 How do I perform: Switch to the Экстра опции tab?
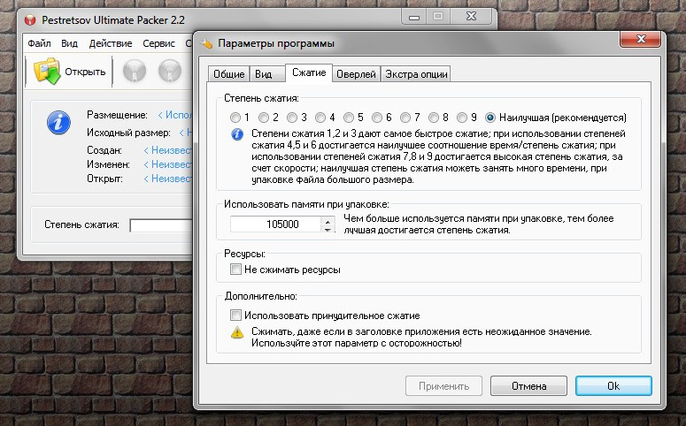[x=416, y=74]
